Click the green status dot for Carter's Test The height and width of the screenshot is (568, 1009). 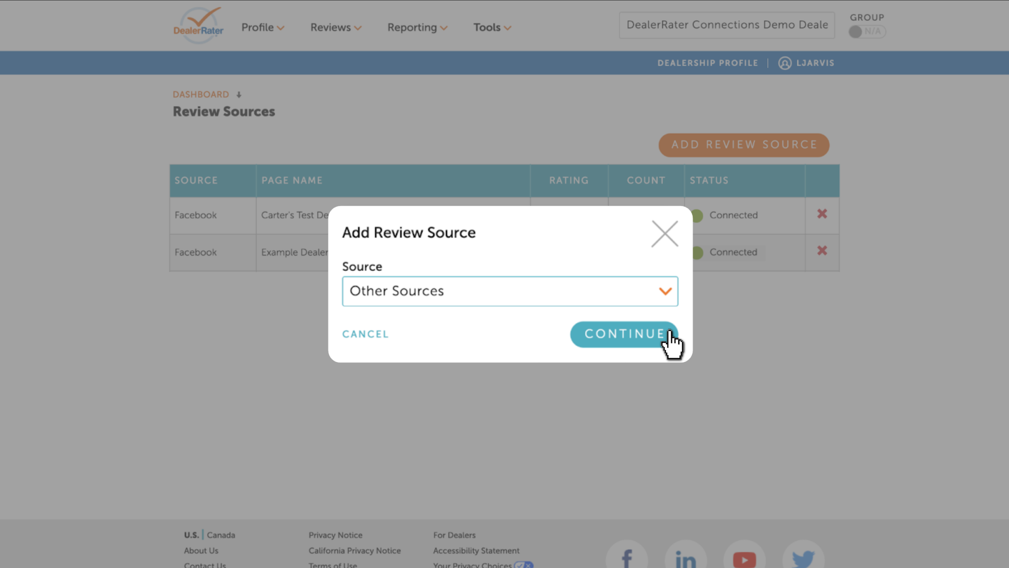697,215
